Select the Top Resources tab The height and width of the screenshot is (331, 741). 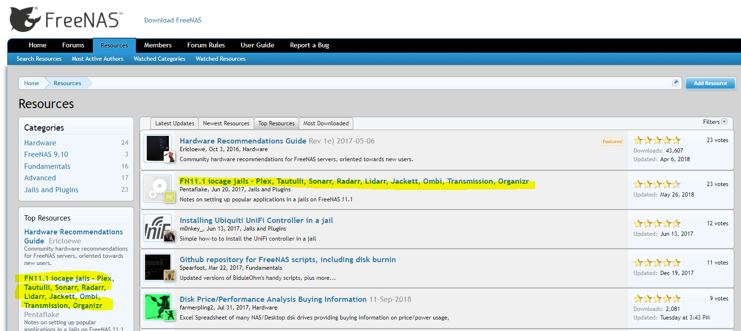(276, 123)
